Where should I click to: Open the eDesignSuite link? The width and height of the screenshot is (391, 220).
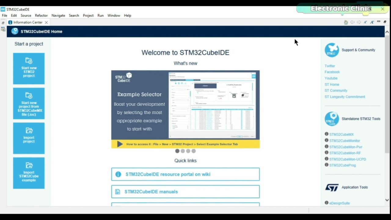point(339,203)
